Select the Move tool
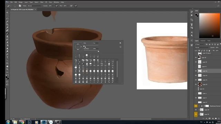This screenshot has width=221, height=124. pyautogui.click(x=7, y=13)
